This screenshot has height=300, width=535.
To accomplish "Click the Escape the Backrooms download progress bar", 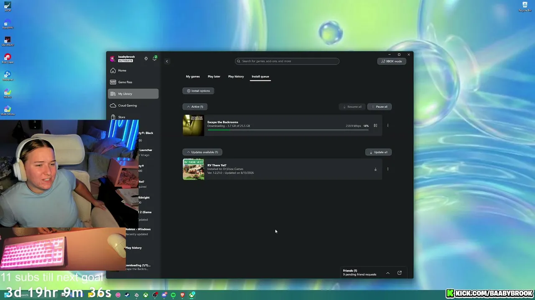I will pos(288,130).
